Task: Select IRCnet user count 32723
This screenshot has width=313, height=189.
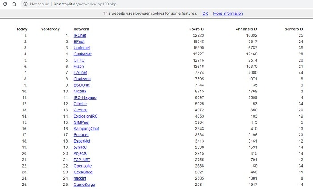Action: click(199, 35)
